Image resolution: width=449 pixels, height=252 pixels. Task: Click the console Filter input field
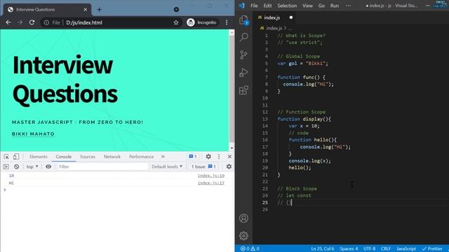click(102, 167)
